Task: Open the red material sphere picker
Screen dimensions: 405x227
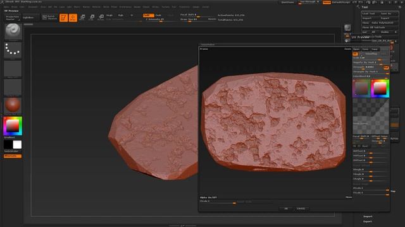Action: coord(13,105)
